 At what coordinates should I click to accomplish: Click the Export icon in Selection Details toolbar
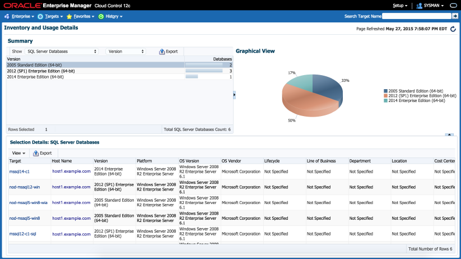pos(36,154)
